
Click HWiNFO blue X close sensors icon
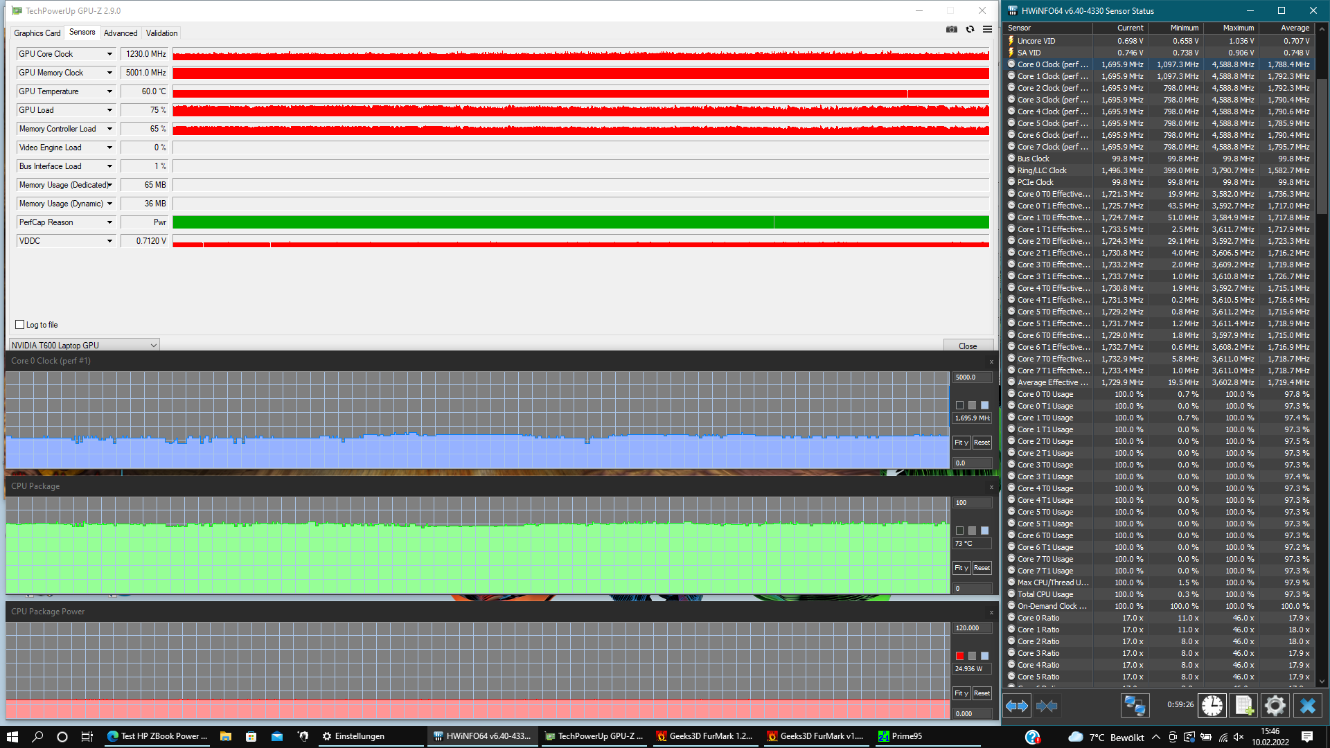point(1307,706)
